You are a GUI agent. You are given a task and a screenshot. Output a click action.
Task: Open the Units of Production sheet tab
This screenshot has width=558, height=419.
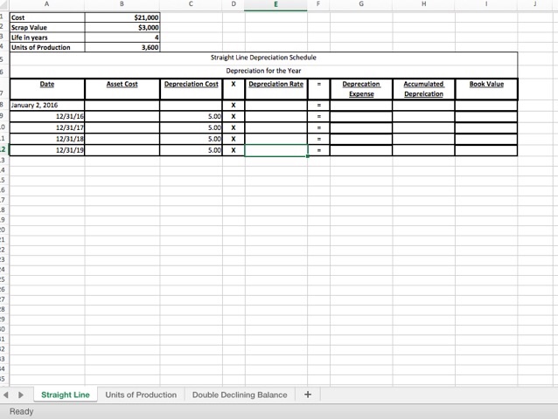141,395
